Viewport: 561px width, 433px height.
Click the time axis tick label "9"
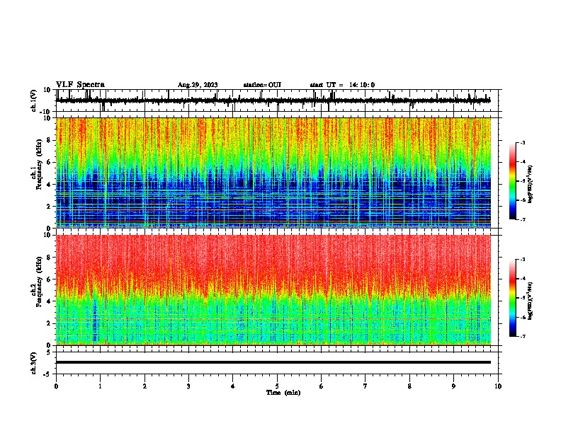tap(453, 386)
